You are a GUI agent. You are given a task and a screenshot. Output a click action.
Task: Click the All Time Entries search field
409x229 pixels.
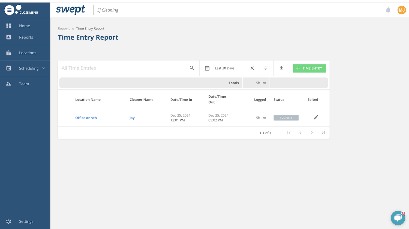pyautogui.click(x=109, y=68)
